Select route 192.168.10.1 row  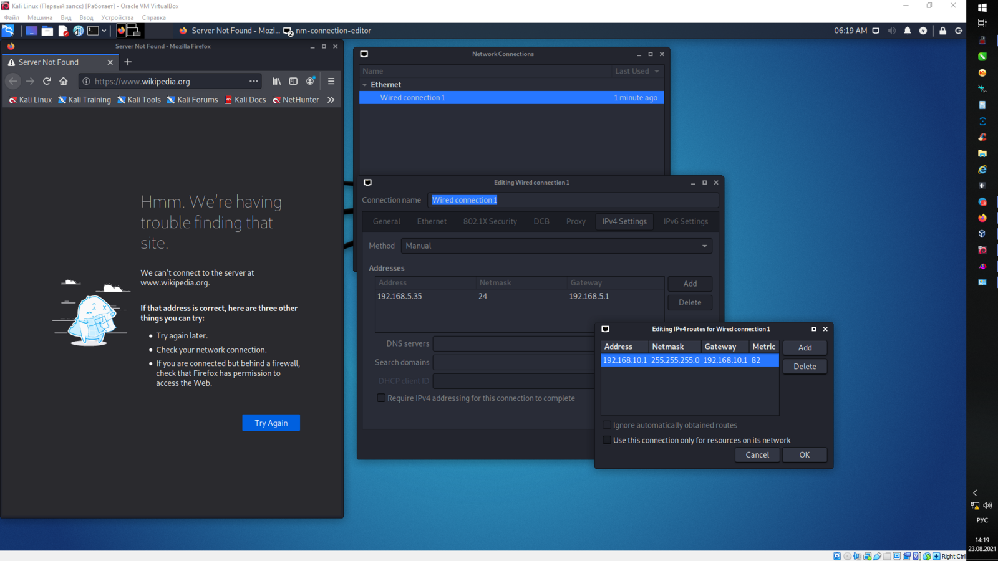tap(690, 360)
